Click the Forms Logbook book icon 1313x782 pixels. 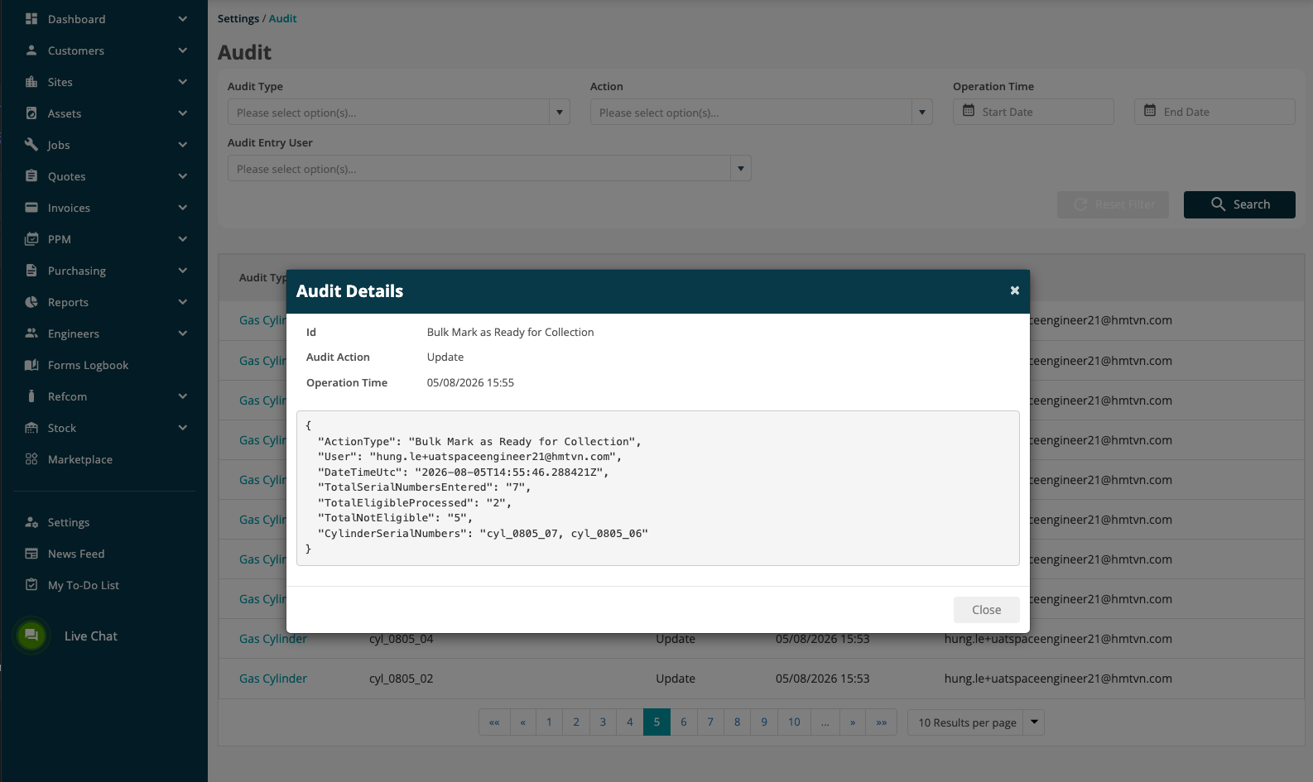click(x=31, y=364)
